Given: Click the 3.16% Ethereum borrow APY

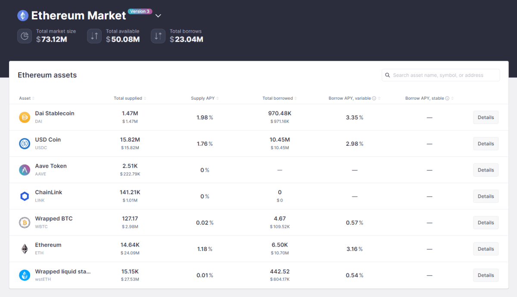Looking at the screenshot, I should [355, 249].
